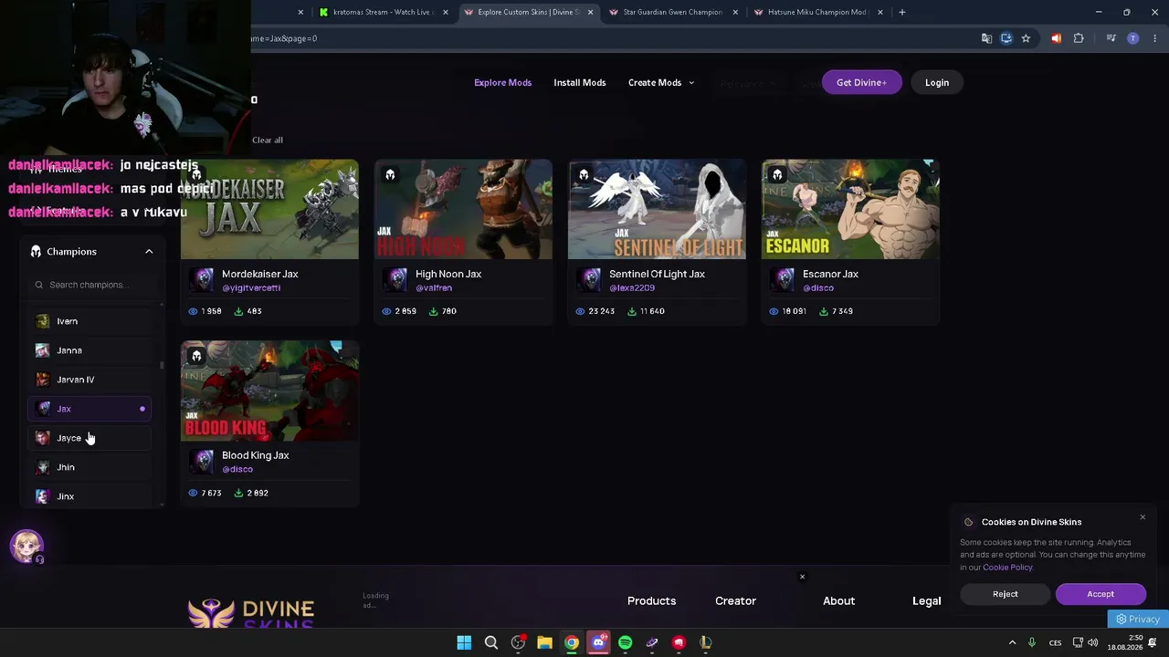Click the Escanor Jax title
This screenshot has width=1169, height=657.
click(x=830, y=274)
